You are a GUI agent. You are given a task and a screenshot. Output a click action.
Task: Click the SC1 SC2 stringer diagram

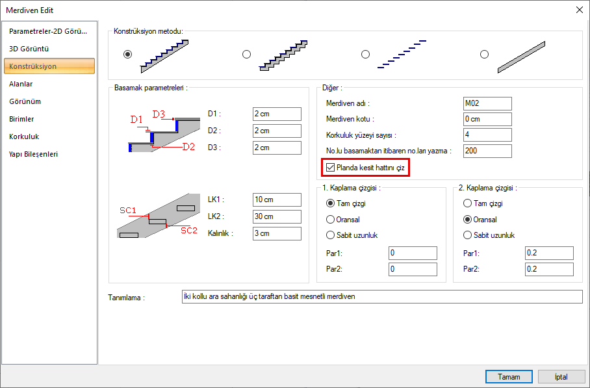coord(159,216)
